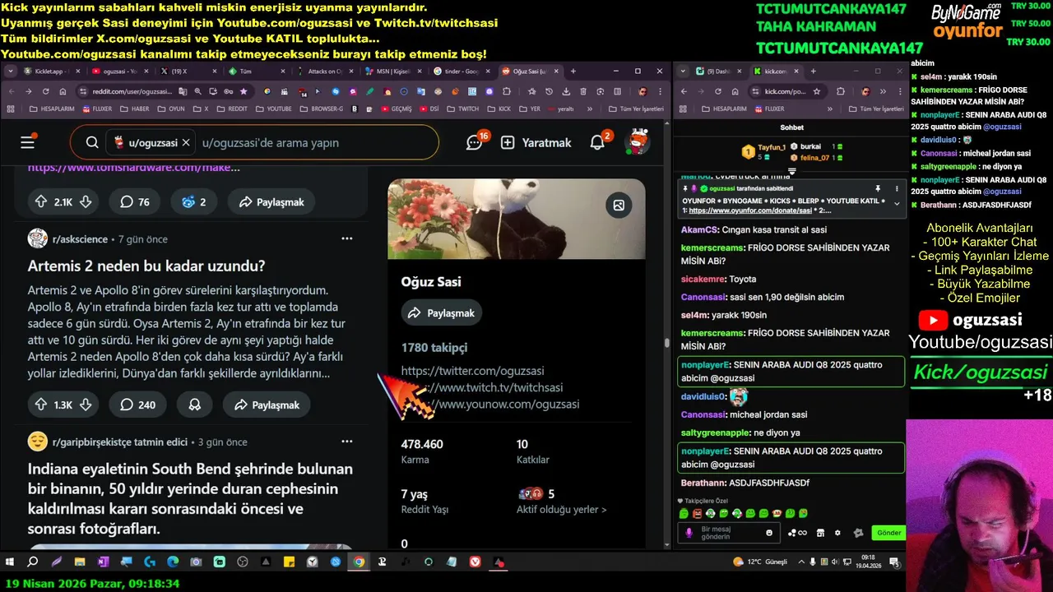This screenshot has height=592, width=1053.
Task: Open emoji picker in Kick chat input
Action: (769, 533)
